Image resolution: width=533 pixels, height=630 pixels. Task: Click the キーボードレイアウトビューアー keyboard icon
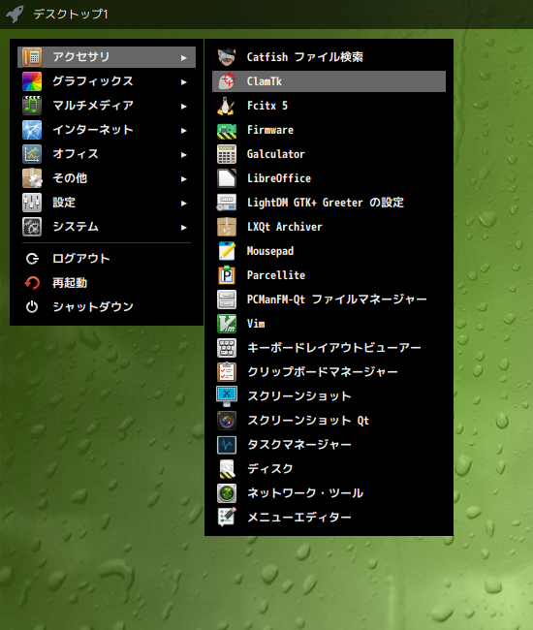227,348
